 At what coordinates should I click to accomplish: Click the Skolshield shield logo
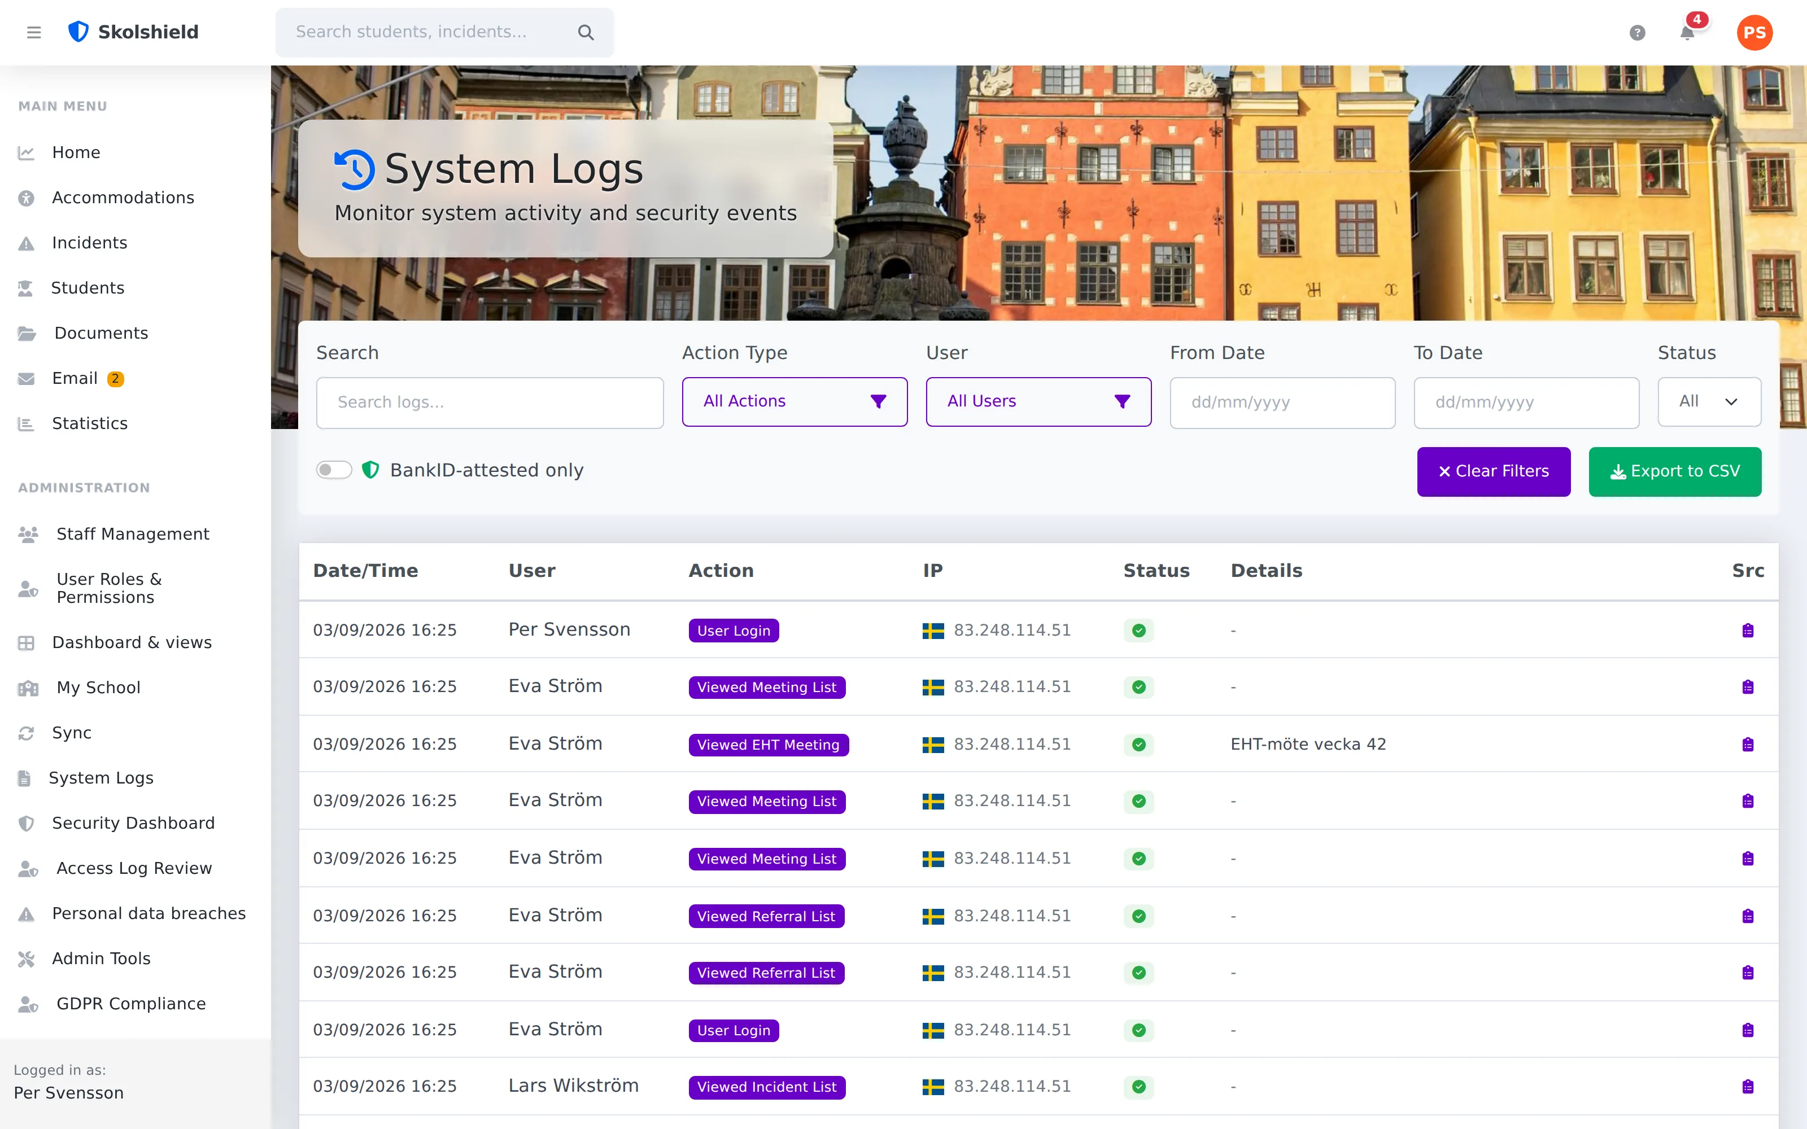pos(78,32)
